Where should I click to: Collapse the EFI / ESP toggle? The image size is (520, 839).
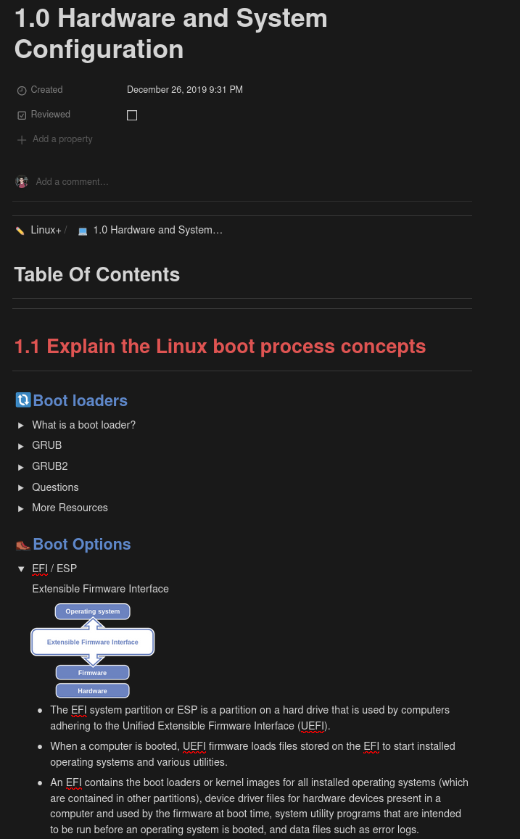[21, 569]
